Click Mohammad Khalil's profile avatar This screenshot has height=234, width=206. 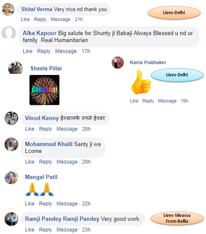[x=11, y=144]
